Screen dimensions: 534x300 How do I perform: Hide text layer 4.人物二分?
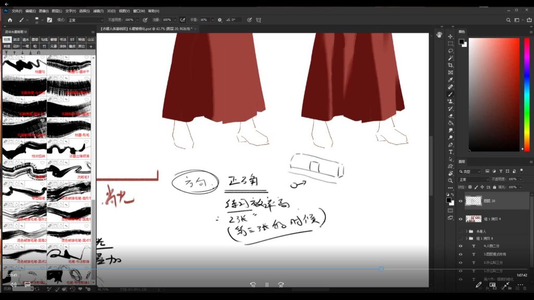tap(460, 246)
